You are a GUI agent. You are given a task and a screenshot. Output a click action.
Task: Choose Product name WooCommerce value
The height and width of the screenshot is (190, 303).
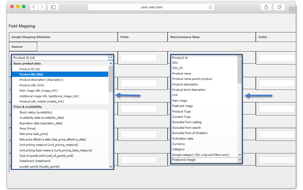[x=182, y=74]
